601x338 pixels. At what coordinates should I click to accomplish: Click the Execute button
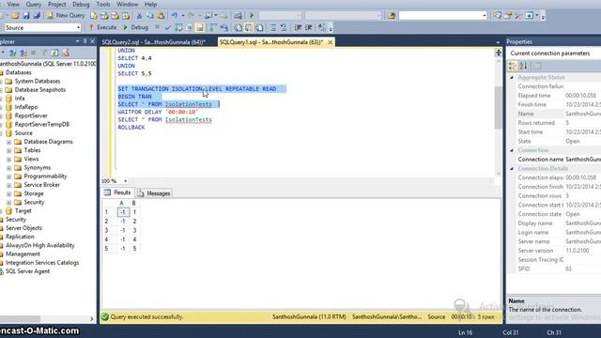(x=102, y=27)
